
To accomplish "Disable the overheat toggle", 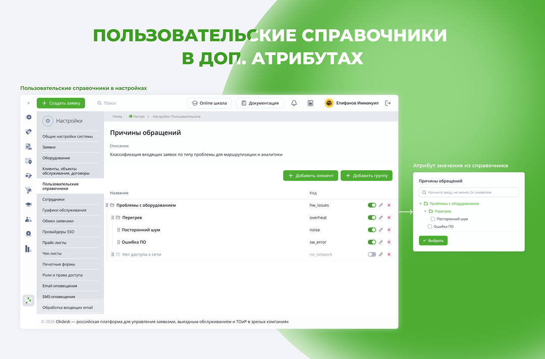I will pos(372,218).
